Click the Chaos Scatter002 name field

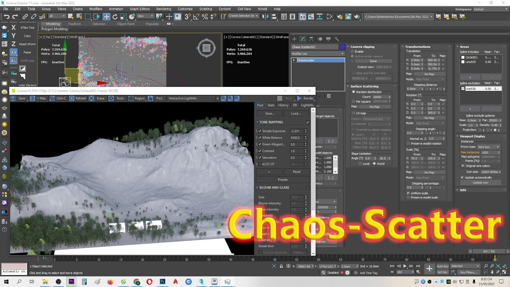(x=315, y=47)
